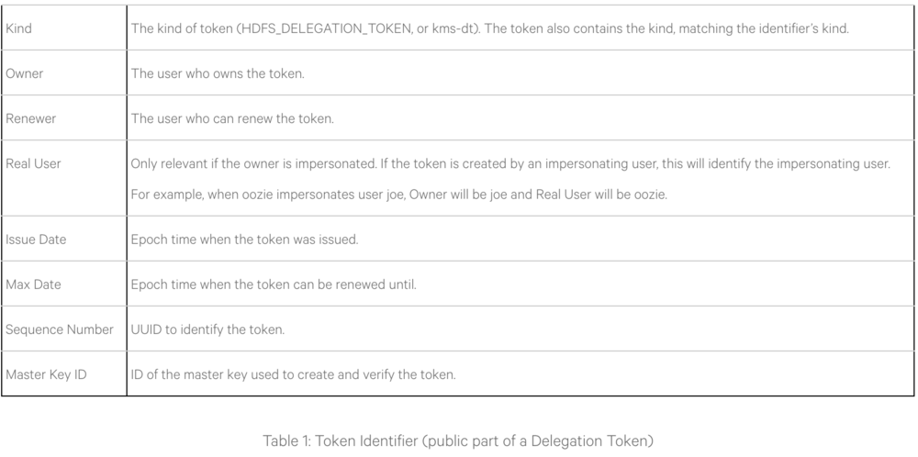Click the oozie impersonates joe example line
The height and width of the screenshot is (457, 918).
(x=398, y=195)
